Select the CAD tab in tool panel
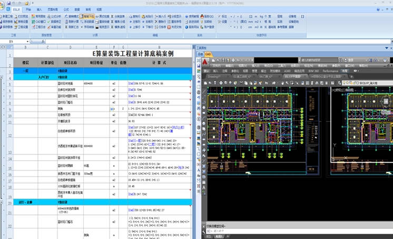Screen dimensions: 393x239 (208, 54)
